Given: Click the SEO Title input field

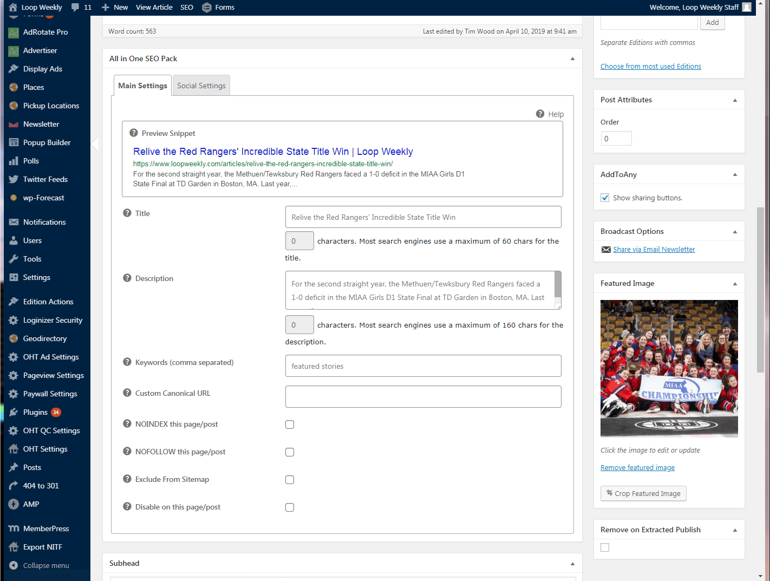Looking at the screenshot, I should point(423,217).
